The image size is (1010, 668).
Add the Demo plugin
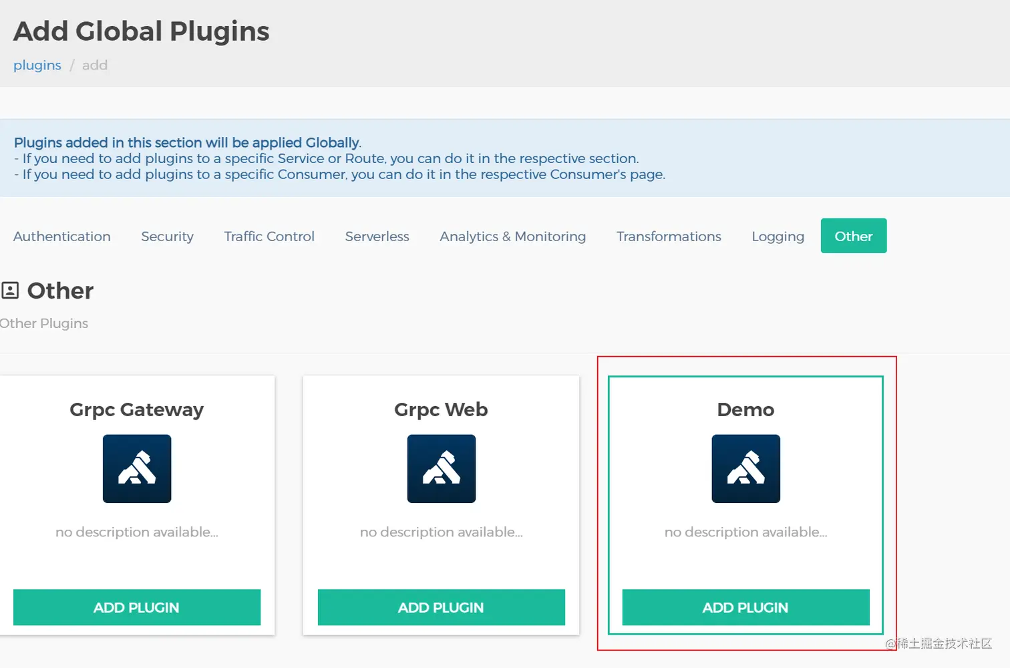pyautogui.click(x=745, y=607)
